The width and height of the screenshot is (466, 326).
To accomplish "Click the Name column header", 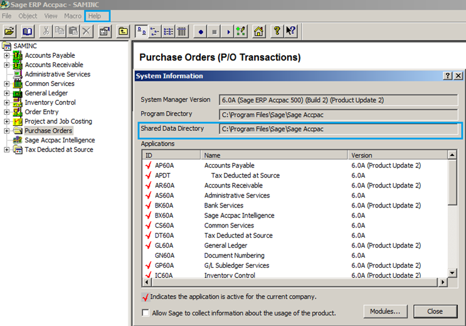I will point(274,155).
